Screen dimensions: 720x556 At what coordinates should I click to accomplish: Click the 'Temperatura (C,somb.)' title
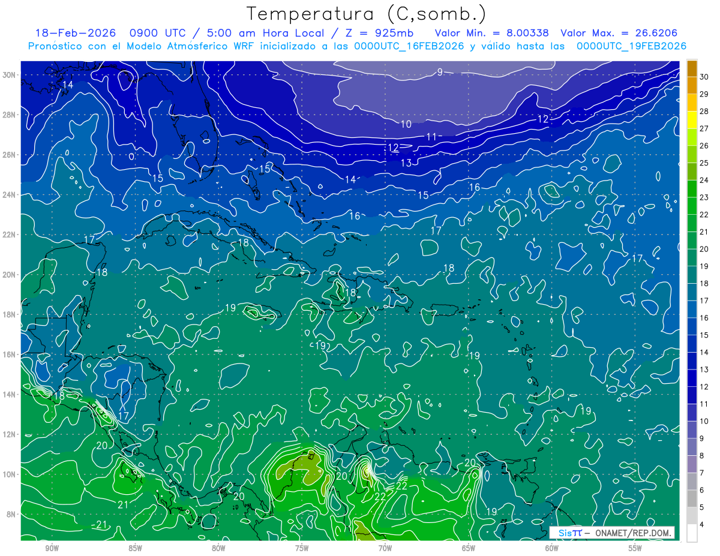366,14
